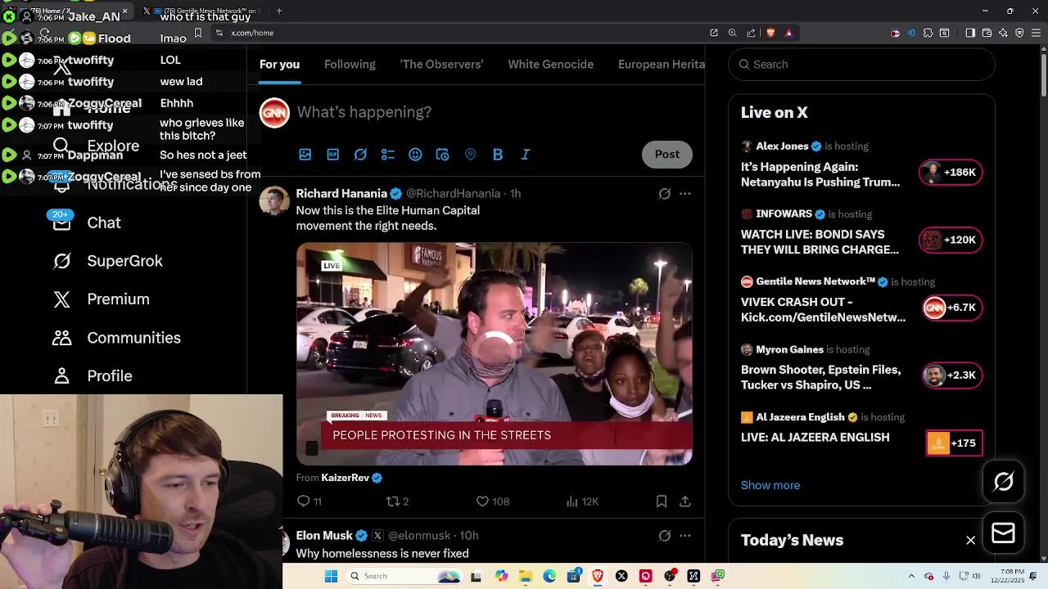Toggle the browser sidebar panel
1048x589 pixels.
click(x=970, y=33)
